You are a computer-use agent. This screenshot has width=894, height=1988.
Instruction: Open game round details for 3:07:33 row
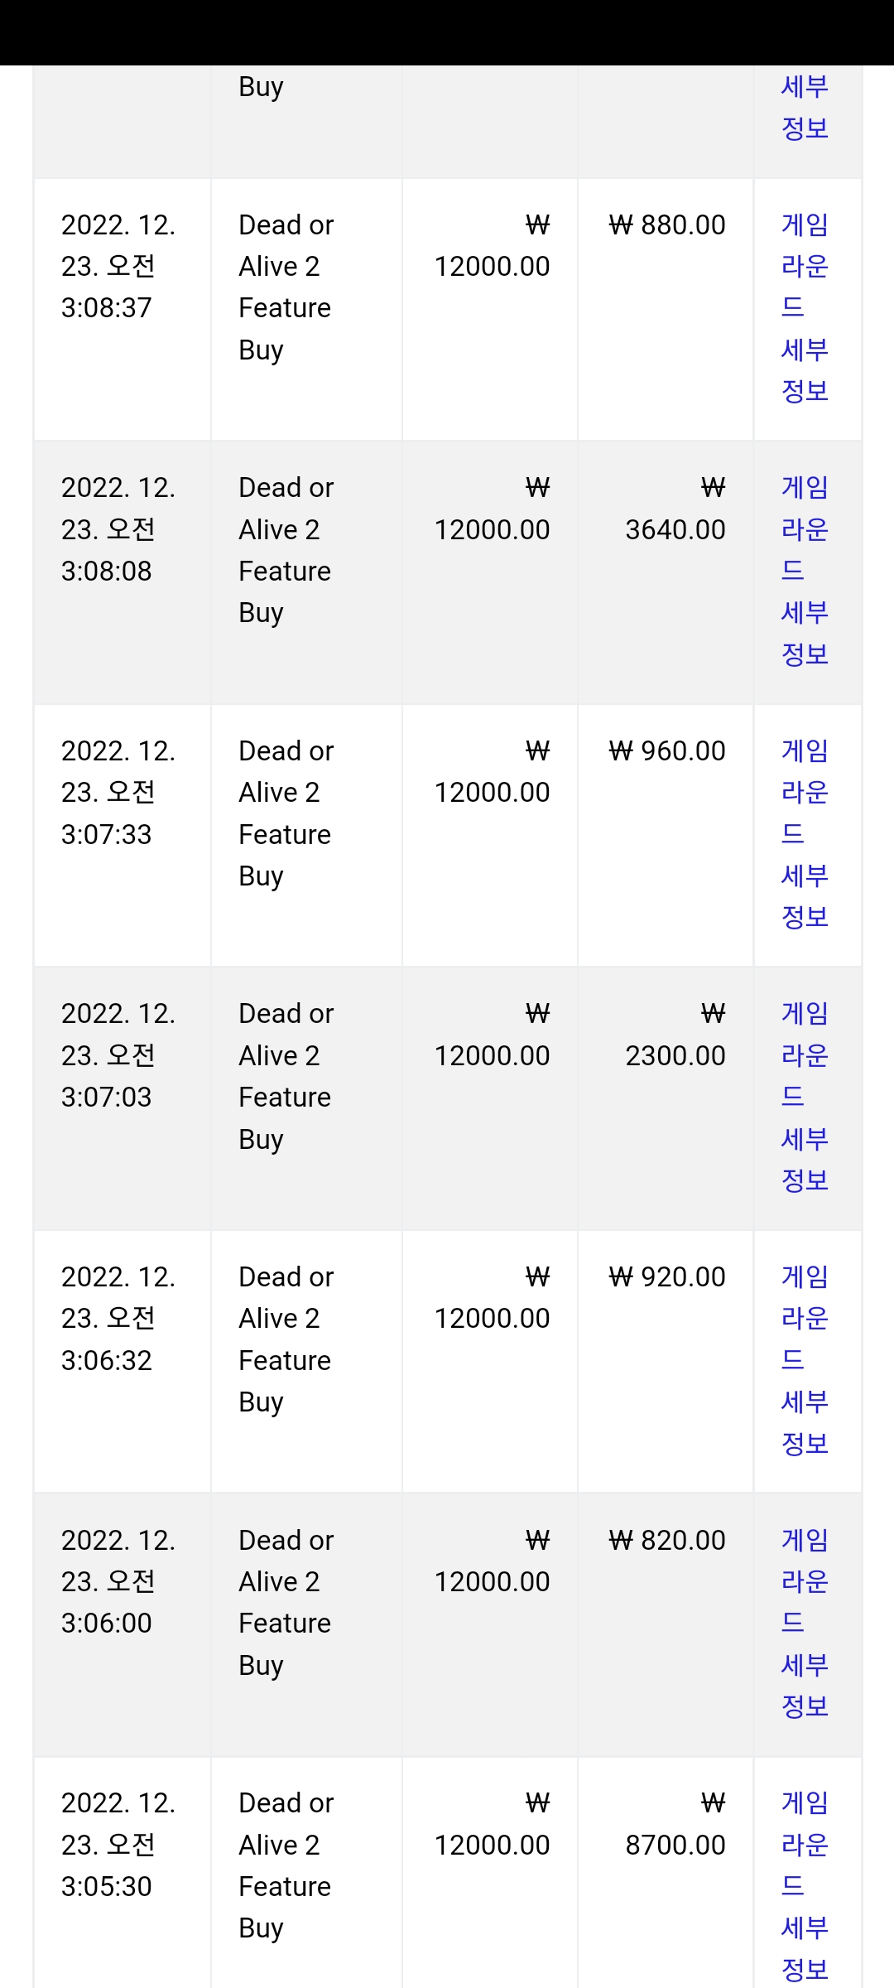point(805,834)
